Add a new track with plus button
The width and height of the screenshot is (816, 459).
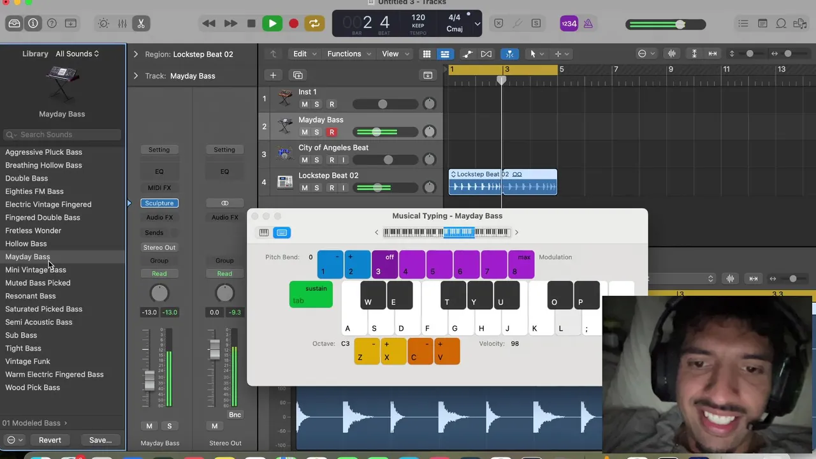[273, 75]
